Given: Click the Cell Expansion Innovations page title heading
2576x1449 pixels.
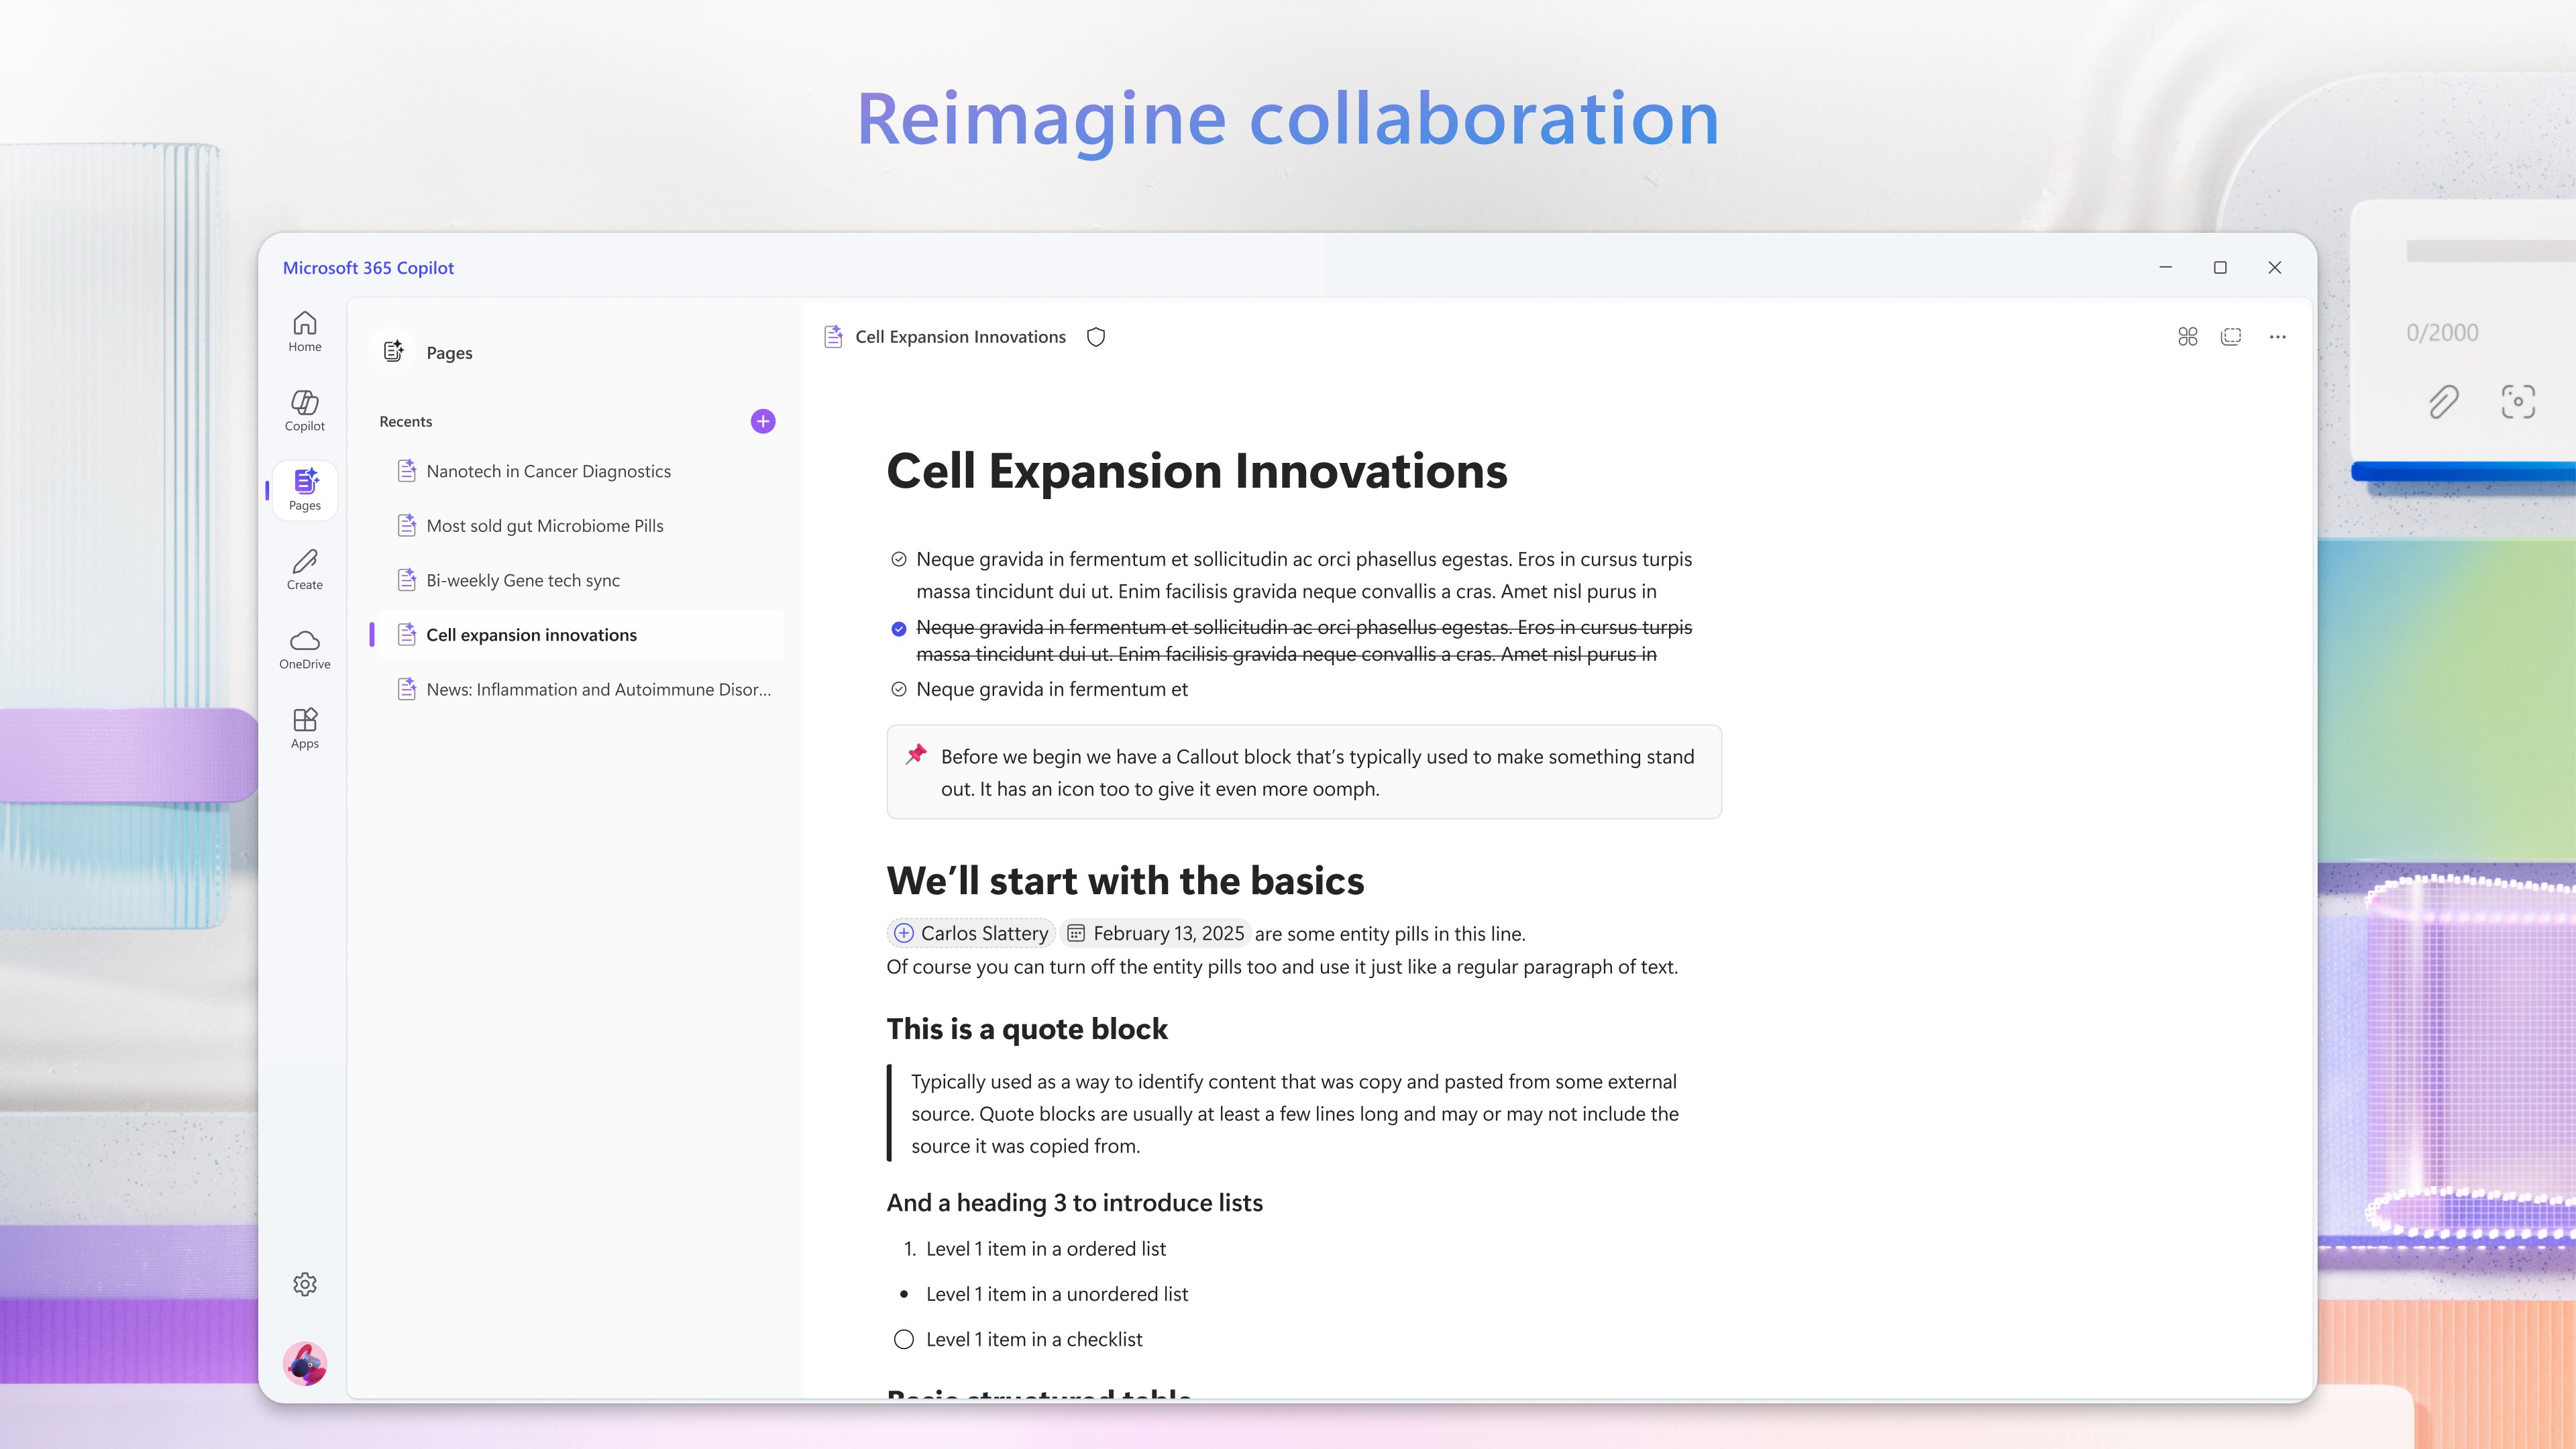Looking at the screenshot, I should [x=1196, y=471].
